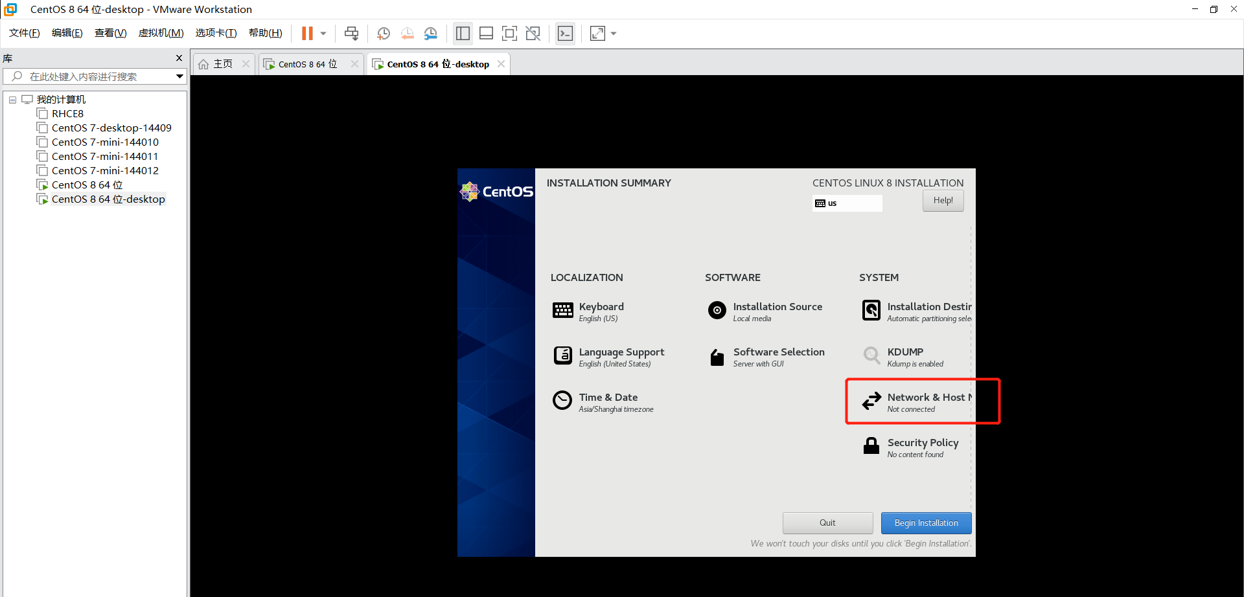
Task: Open the Time & Date clock icon
Action: coord(562,401)
